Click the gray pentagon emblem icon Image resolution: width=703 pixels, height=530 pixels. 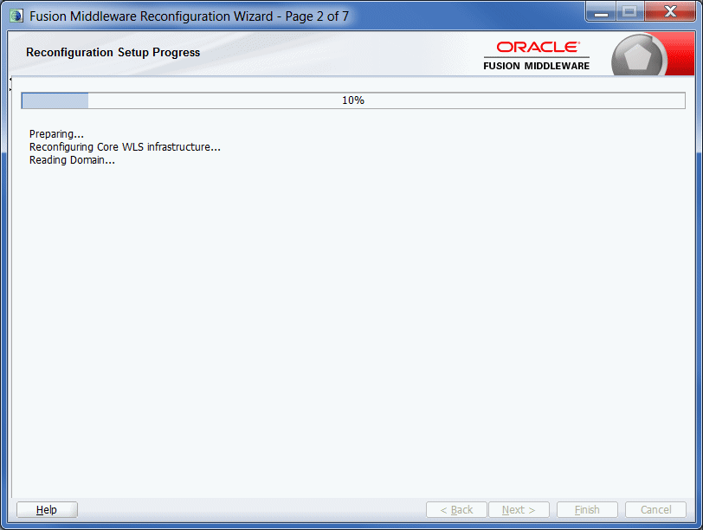[x=637, y=57]
